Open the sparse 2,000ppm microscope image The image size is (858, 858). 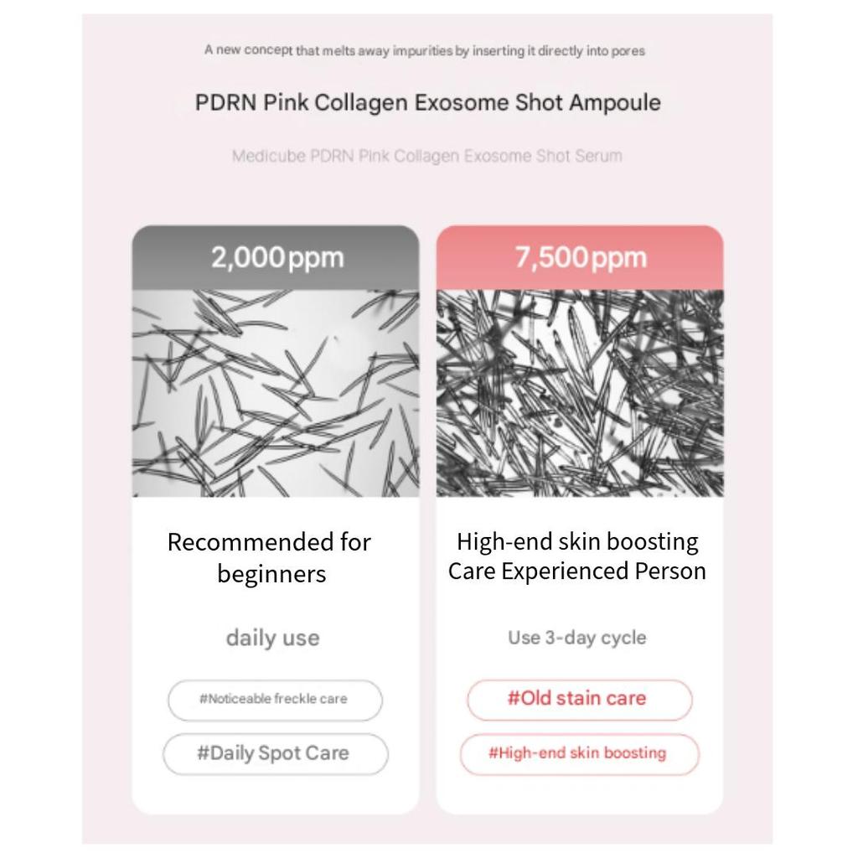tap(276, 393)
